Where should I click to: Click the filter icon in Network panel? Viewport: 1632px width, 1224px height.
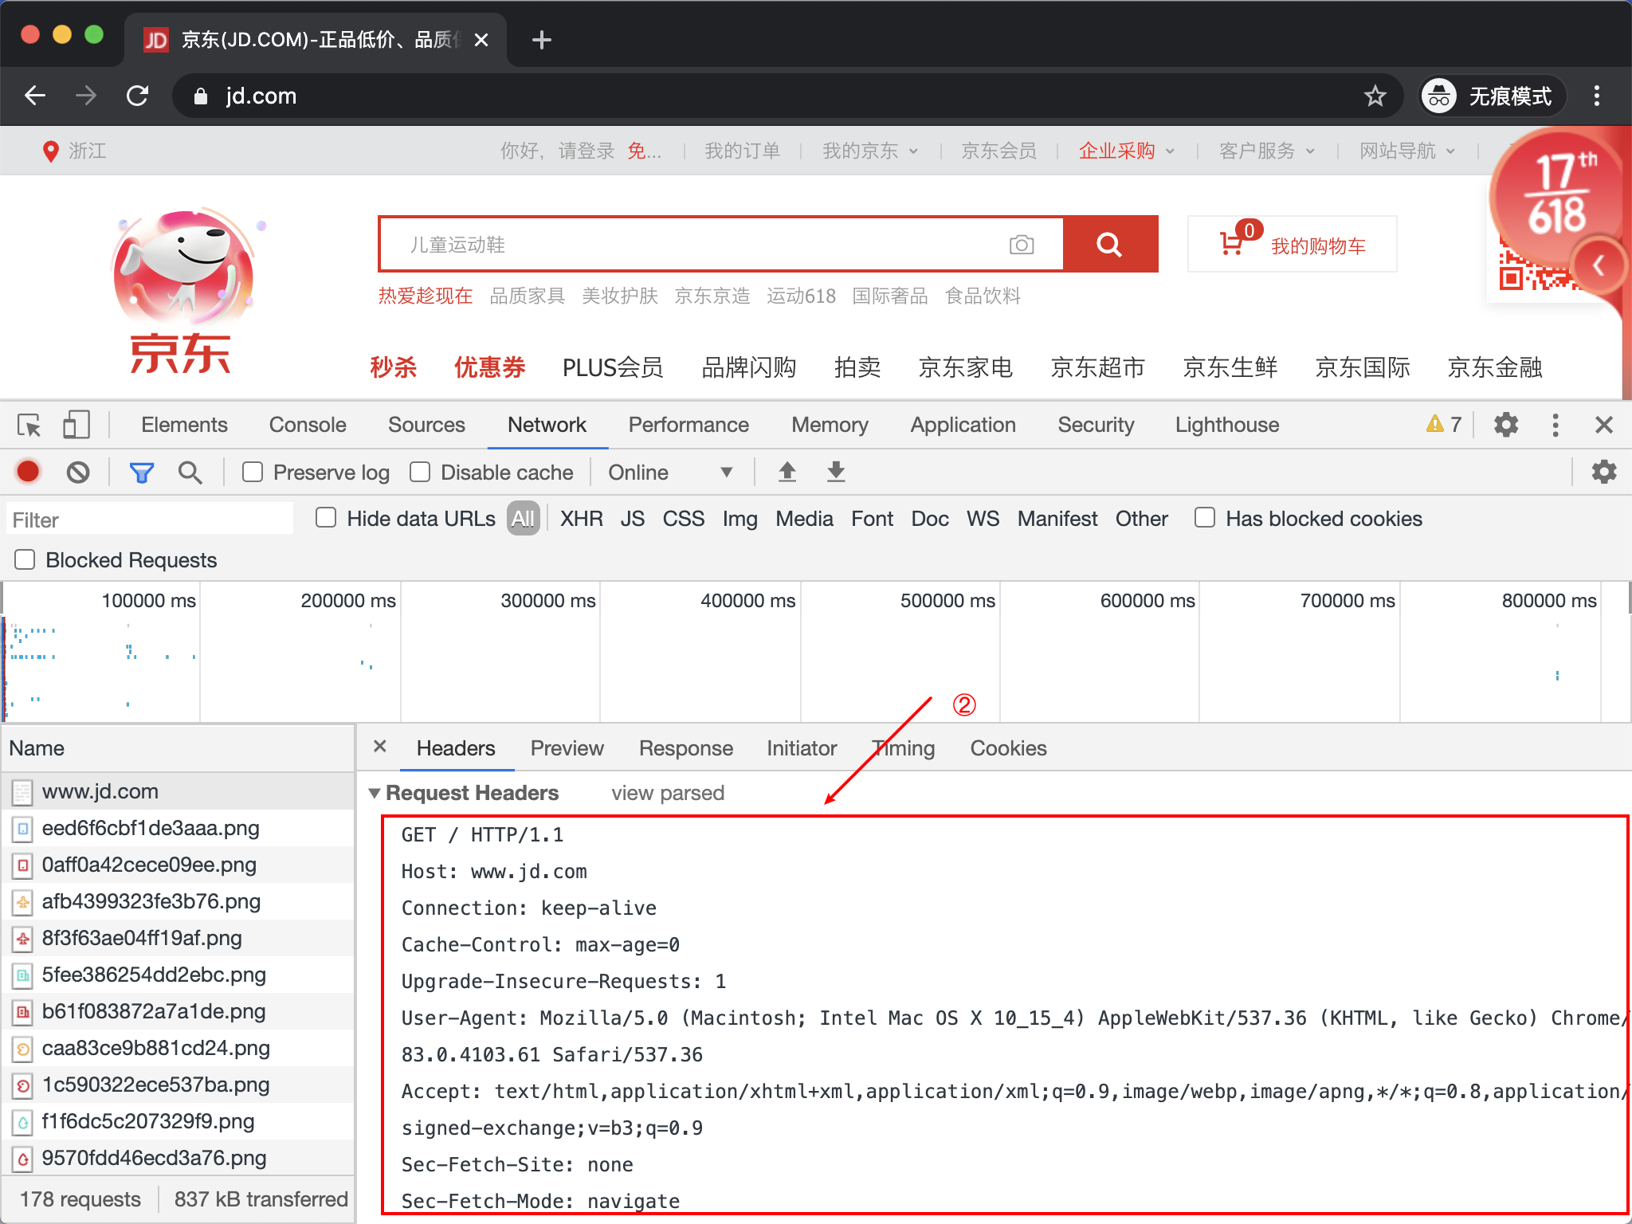(x=143, y=471)
